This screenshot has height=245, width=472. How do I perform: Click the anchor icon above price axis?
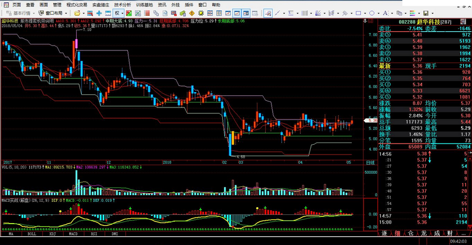[x=366, y=21]
